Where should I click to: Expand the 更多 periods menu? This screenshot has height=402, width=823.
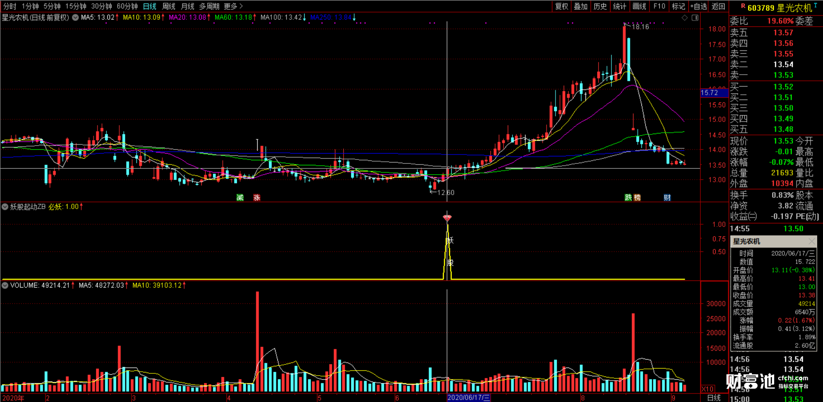(x=233, y=6)
